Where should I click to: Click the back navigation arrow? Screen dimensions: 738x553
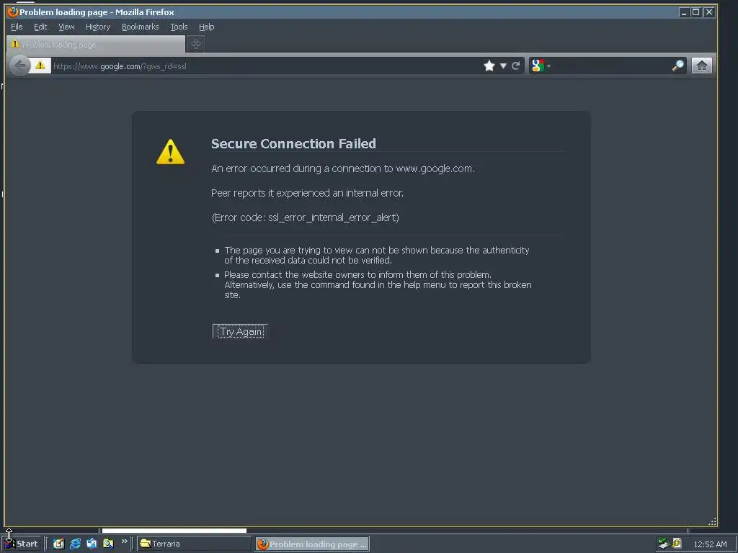20,66
